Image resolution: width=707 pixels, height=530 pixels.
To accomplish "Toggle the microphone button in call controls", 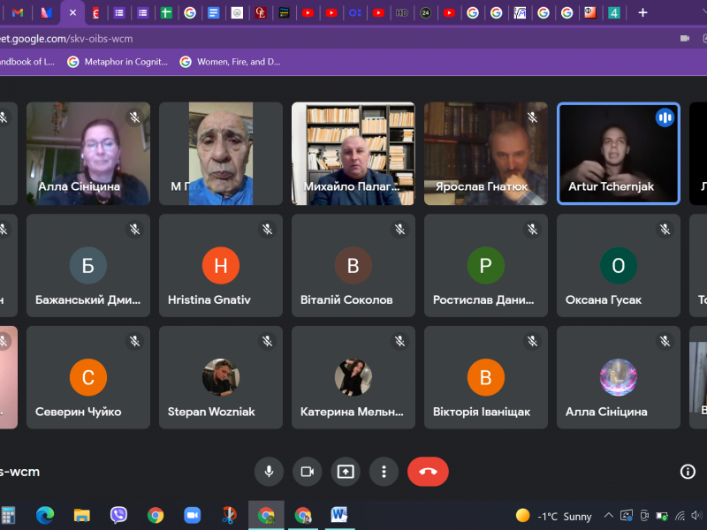I will coord(269,472).
